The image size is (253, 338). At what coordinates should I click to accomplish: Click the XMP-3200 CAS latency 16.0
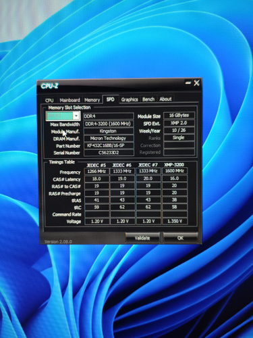pyautogui.click(x=175, y=178)
